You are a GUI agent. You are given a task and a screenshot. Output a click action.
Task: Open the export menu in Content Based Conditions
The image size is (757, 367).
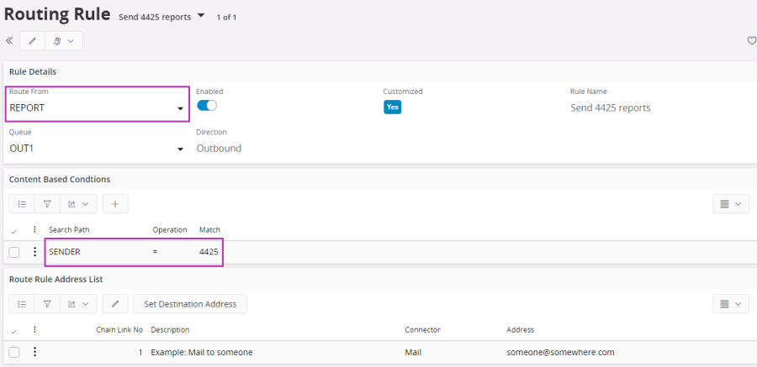point(78,204)
